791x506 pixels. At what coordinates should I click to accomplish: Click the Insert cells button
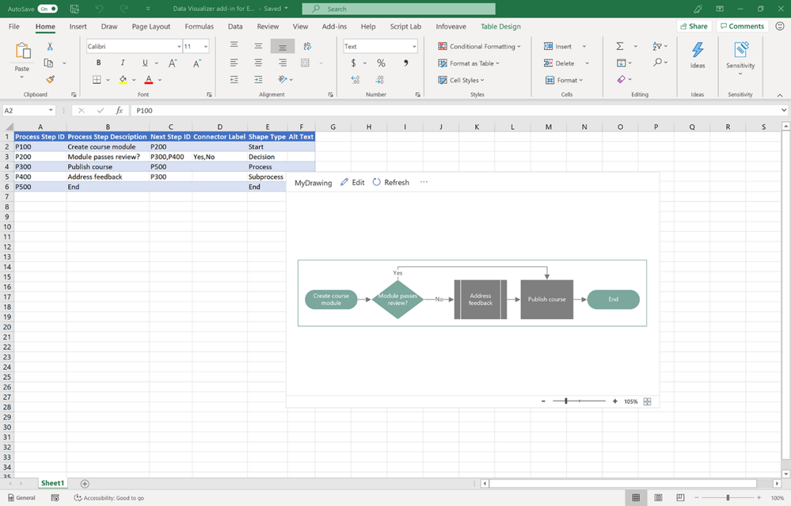tap(558, 47)
